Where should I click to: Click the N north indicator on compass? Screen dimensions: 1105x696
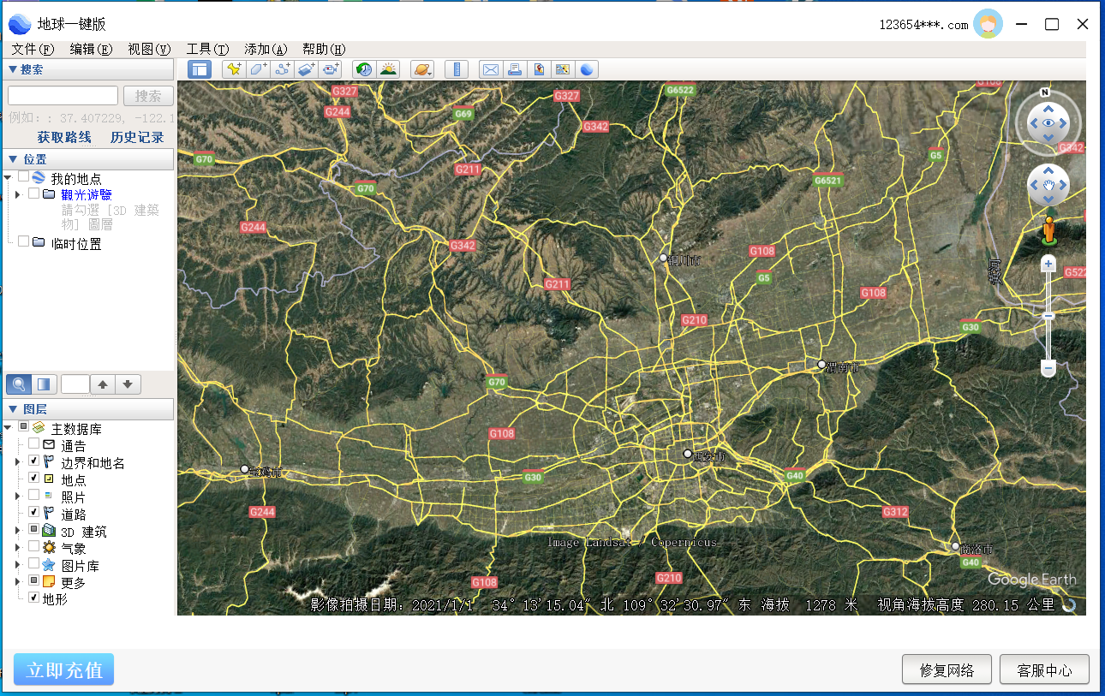coord(1044,92)
